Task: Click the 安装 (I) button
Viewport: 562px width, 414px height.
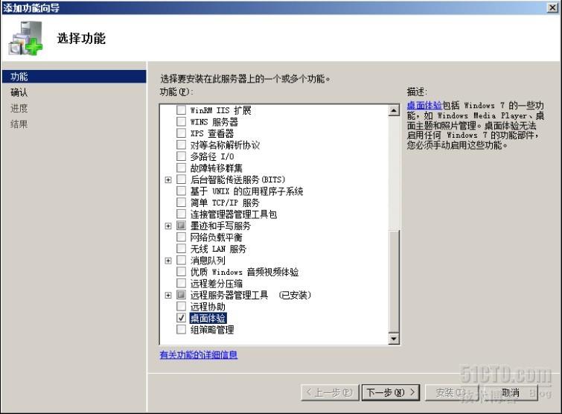Action: coord(452,392)
